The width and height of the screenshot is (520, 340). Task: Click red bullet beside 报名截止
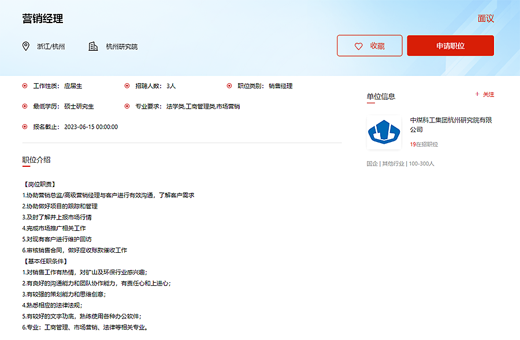click(25, 126)
